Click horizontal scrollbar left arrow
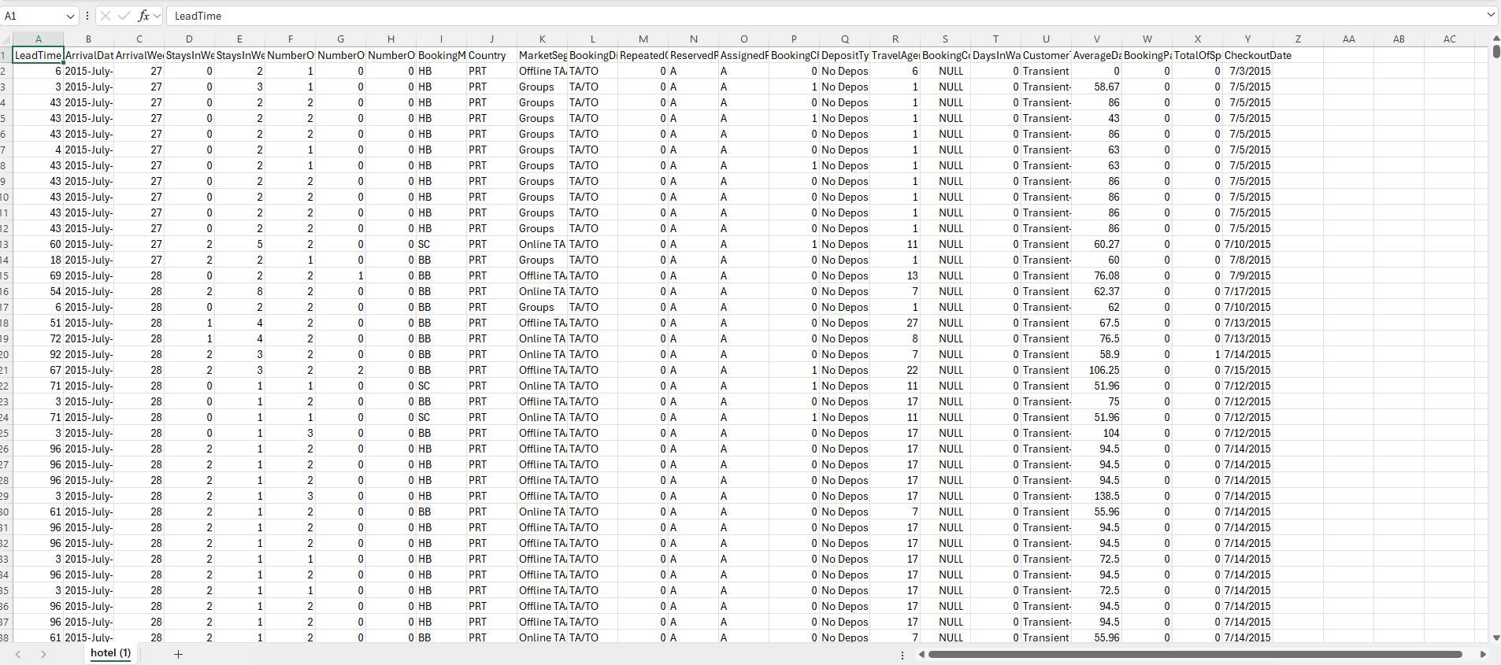Screen dimensions: 1501x665 pyautogui.click(x=921, y=654)
